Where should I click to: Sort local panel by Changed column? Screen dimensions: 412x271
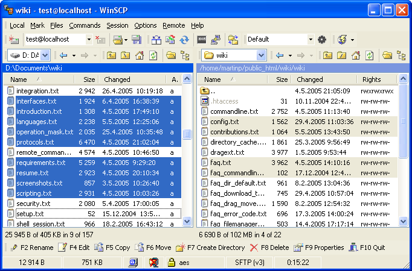tap(132, 79)
